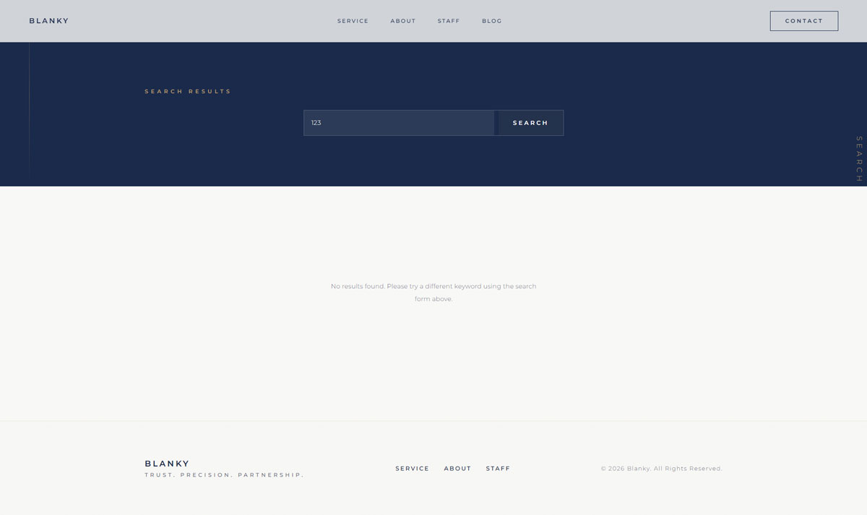867x515 pixels.
Task: Click the CONTACT button in the header
Action: coord(803,20)
